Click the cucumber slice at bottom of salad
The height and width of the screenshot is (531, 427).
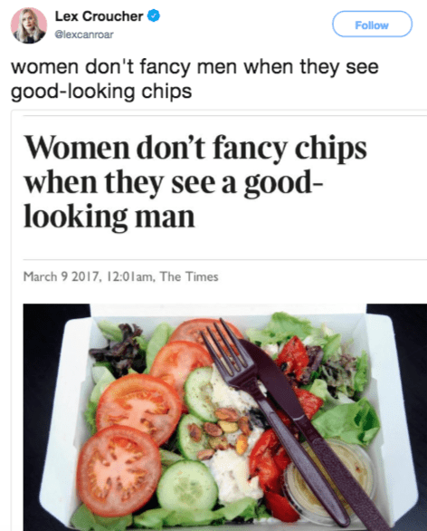(x=187, y=486)
